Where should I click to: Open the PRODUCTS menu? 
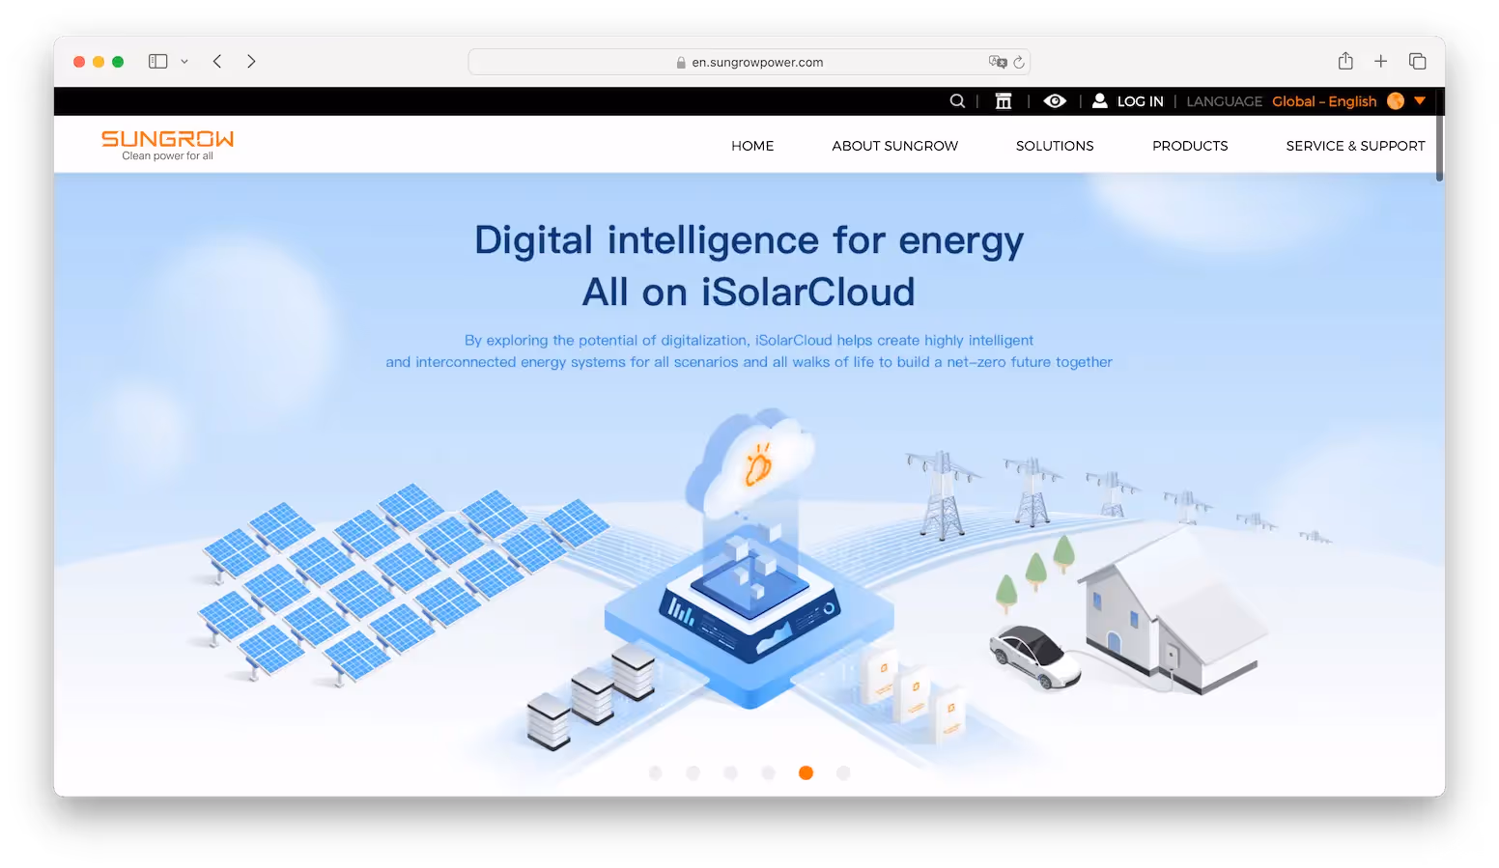pos(1190,146)
